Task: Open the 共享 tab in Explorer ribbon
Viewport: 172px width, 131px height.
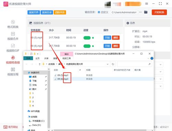Action: [x=46, y=58]
